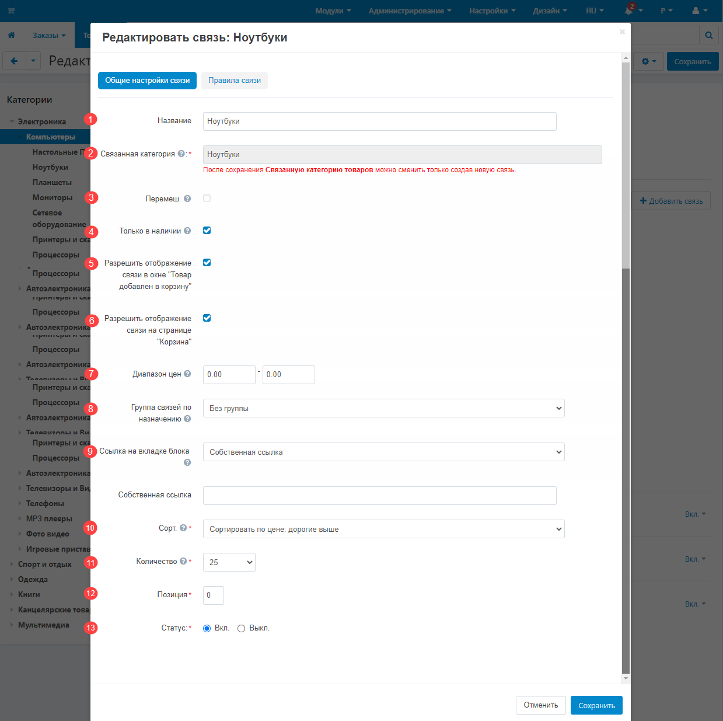Open the Модули menu
This screenshot has height=721, width=723.
[333, 11]
